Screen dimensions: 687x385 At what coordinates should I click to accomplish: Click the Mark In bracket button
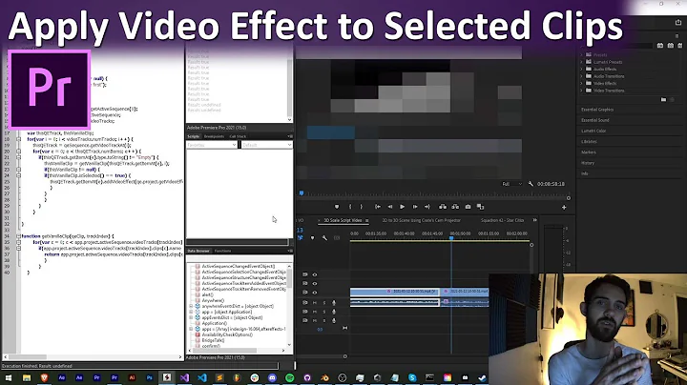(x=350, y=207)
